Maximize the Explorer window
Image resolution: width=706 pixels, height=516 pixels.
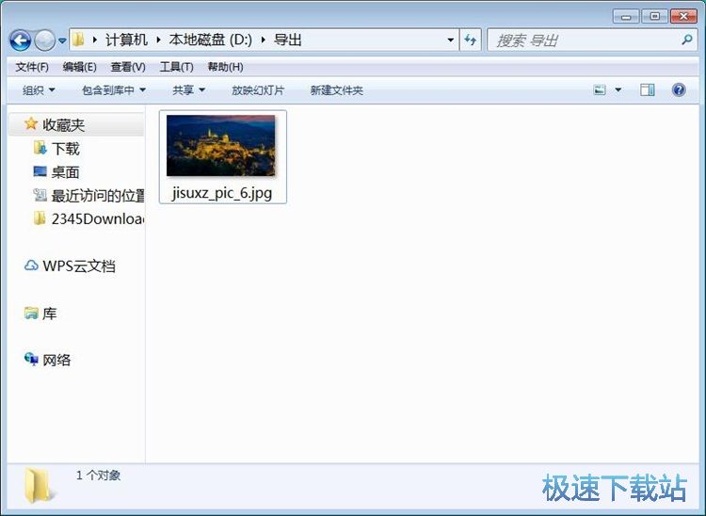(654, 17)
